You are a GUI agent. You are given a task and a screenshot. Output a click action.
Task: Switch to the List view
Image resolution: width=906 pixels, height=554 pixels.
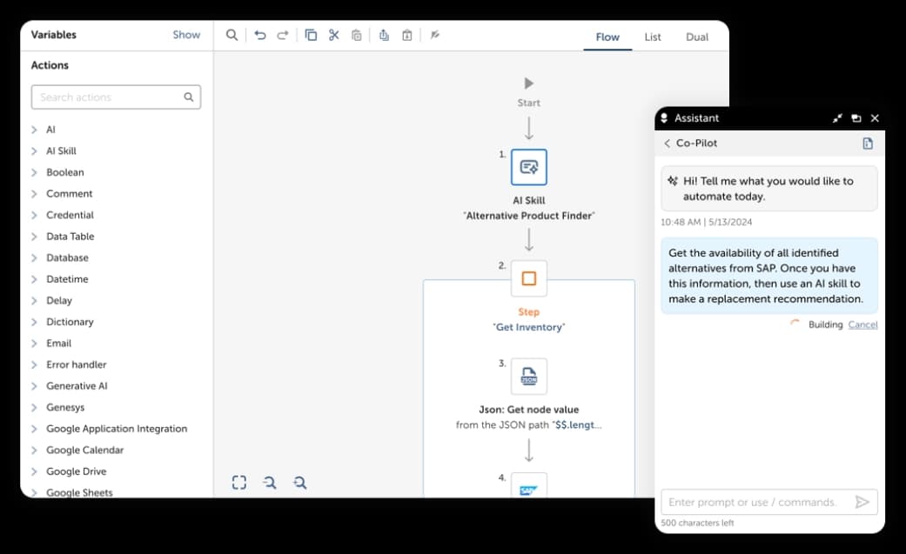pos(653,37)
